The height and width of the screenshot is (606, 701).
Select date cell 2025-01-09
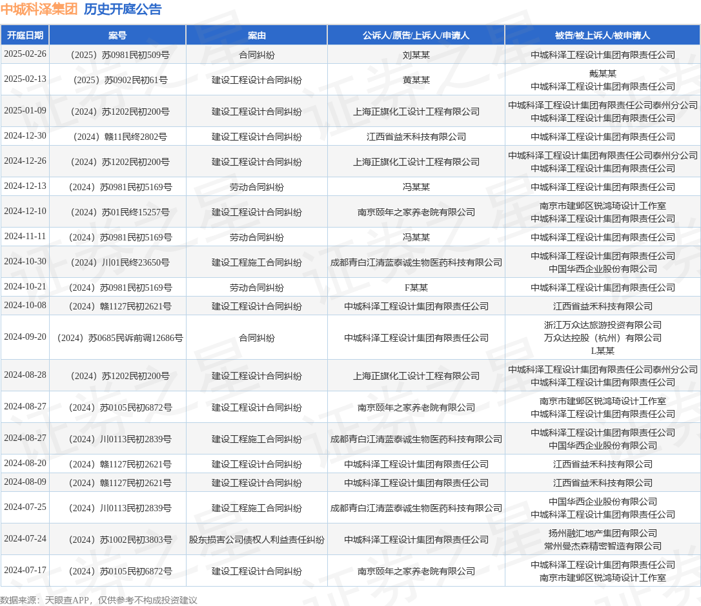(25, 111)
